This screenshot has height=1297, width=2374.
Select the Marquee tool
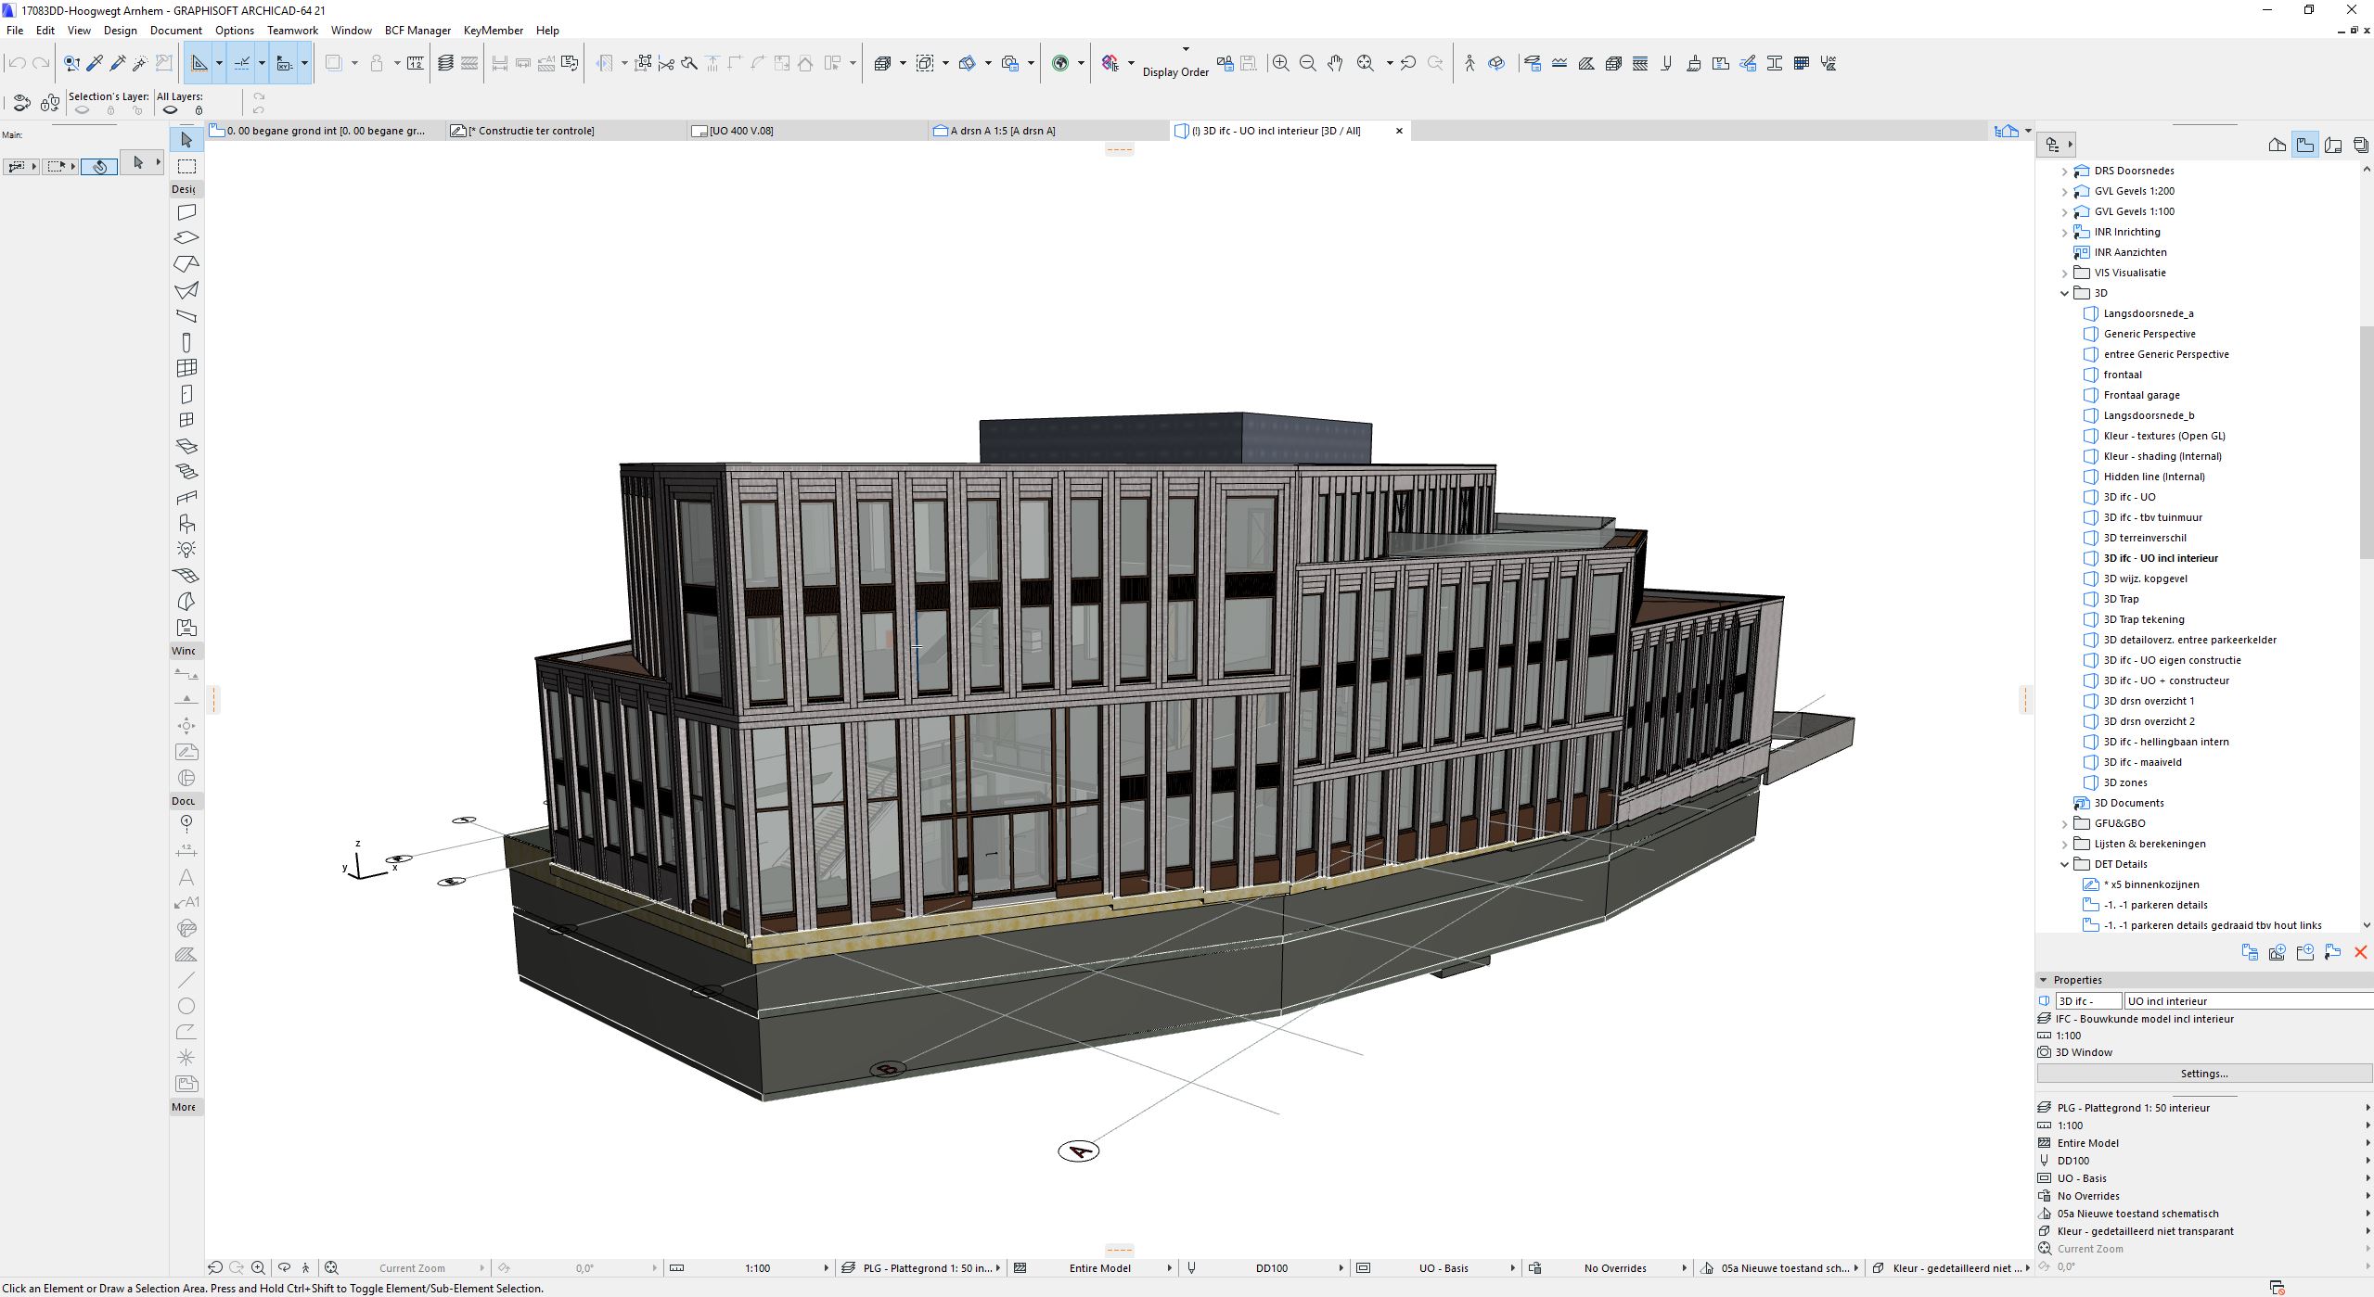(x=186, y=166)
